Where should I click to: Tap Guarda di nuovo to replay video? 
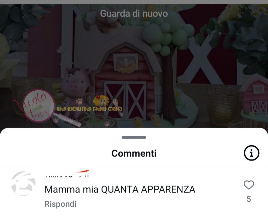[134, 14]
